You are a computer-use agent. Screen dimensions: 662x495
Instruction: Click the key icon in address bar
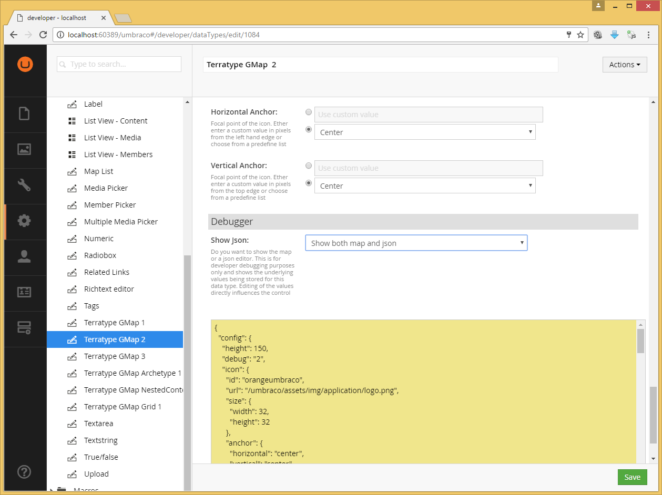pyautogui.click(x=568, y=35)
